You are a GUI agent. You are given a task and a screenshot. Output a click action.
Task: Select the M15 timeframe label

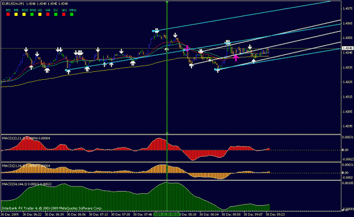click(25, 10)
